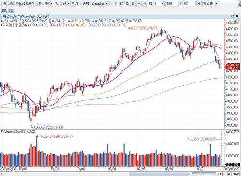Image resolution: width=241 pixels, height=176 pixels.
Task: Expand the 추가 dropdown arrow
Action: point(80,3)
